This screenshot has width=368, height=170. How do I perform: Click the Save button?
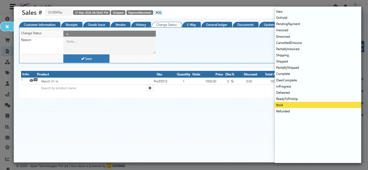[x=86, y=58]
